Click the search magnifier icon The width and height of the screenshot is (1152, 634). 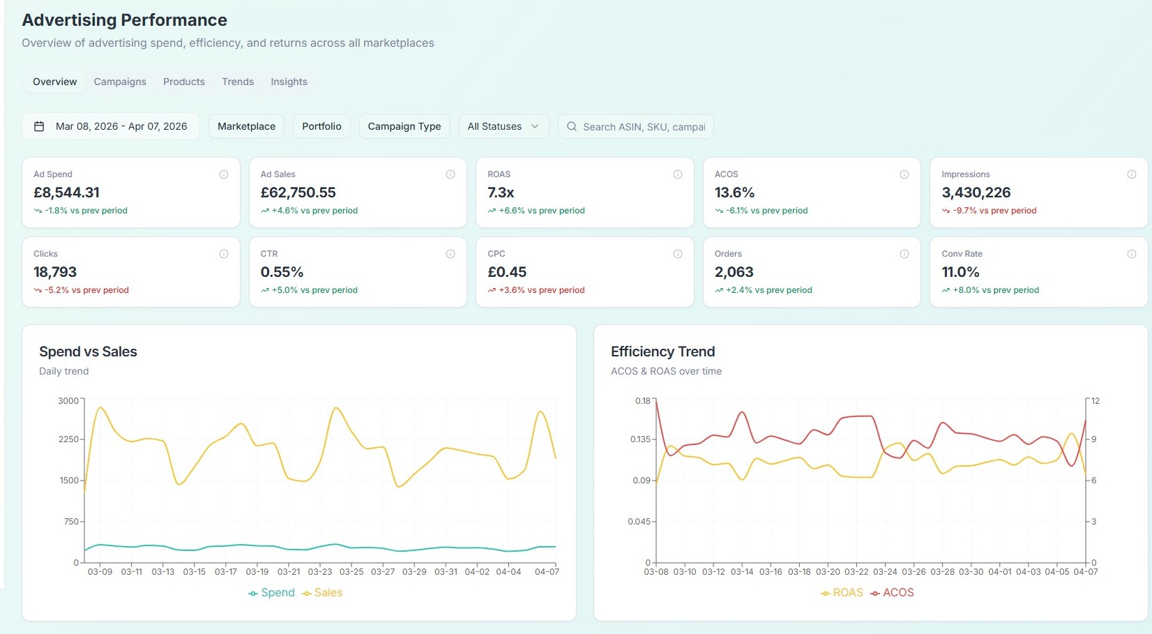coord(572,126)
